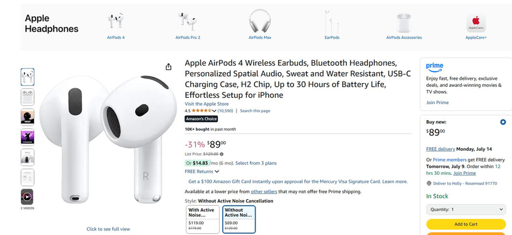Click Join Prime link in prime box
The height and width of the screenshot is (235, 512).
click(x=437, y=103)
